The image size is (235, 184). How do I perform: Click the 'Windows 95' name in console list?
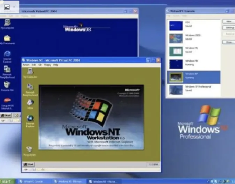point(191,48)
